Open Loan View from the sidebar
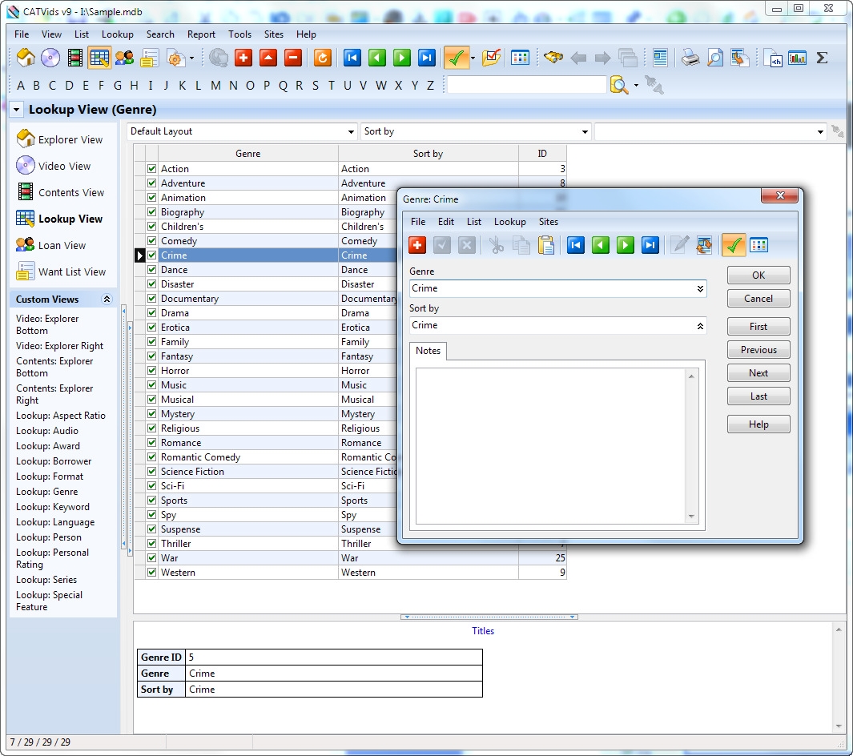 pyautogui.click(x=62, y=246)
